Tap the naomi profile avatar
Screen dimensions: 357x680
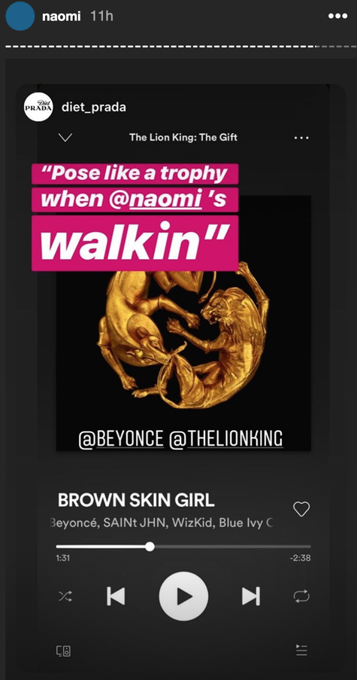point(20,16)
